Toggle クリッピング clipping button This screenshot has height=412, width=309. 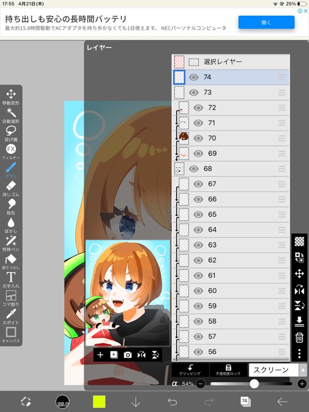click(190, 370)
